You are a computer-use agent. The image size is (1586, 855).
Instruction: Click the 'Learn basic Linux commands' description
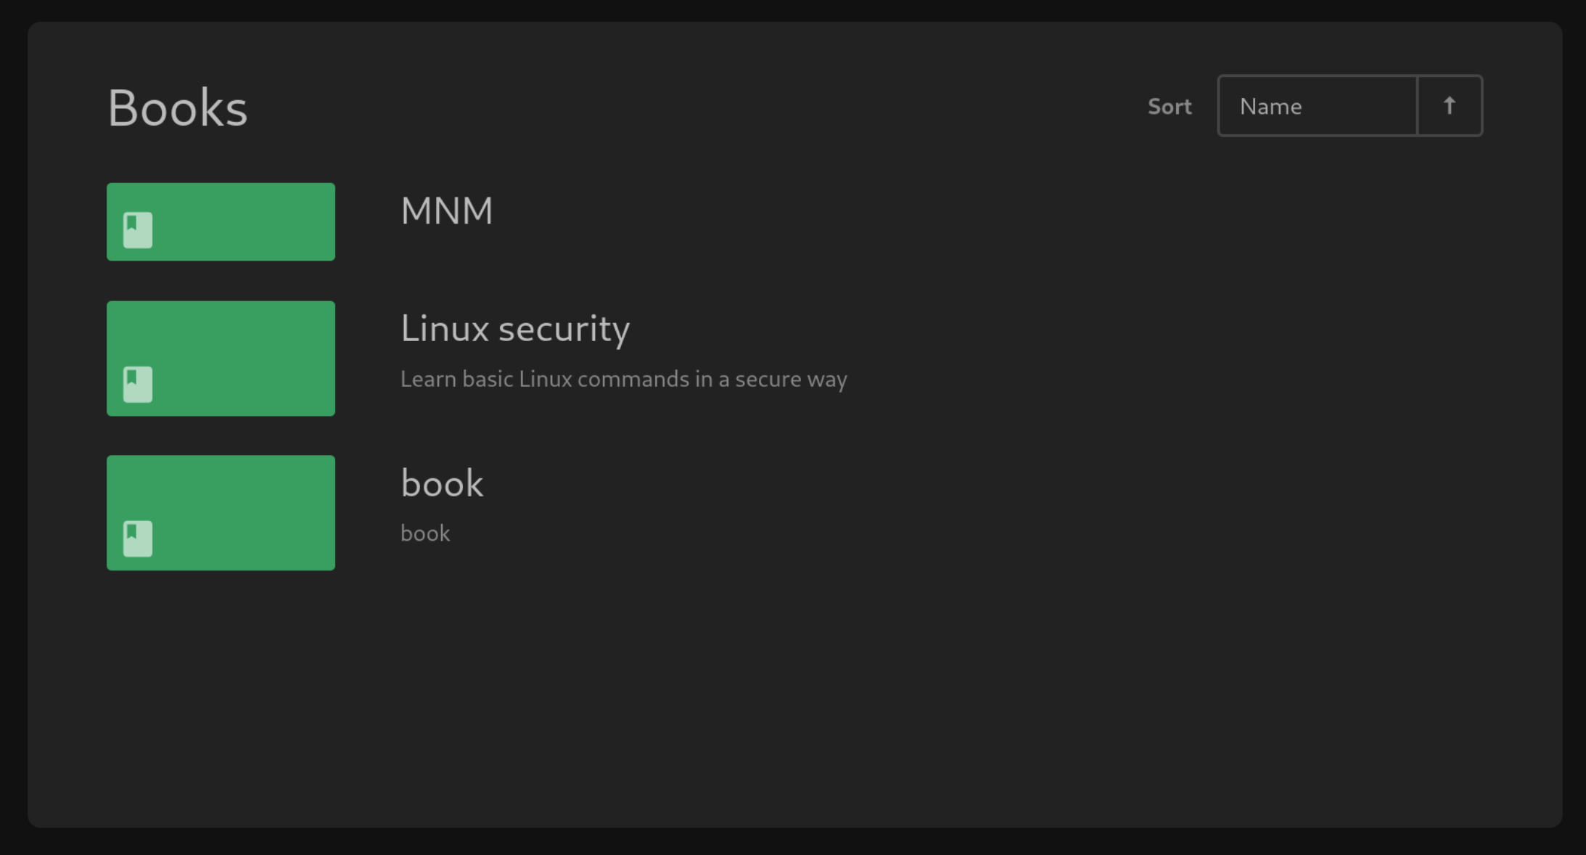pos(623,379)
